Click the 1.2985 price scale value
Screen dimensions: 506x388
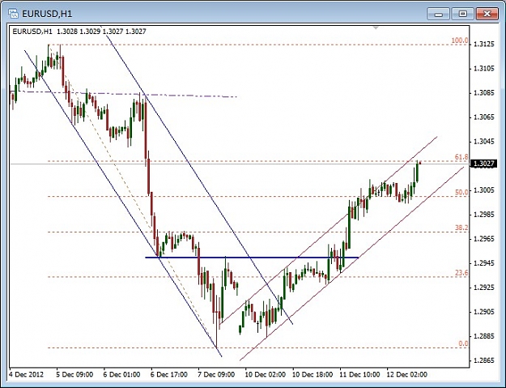click(483, 215)
